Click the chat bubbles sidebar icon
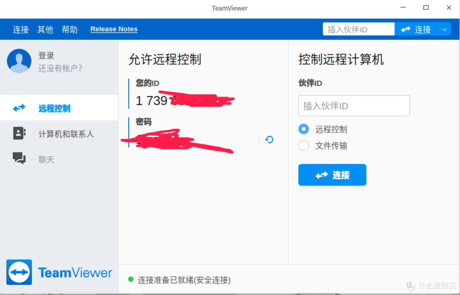The height and width of the screenshot is (295, 460). 19,158
